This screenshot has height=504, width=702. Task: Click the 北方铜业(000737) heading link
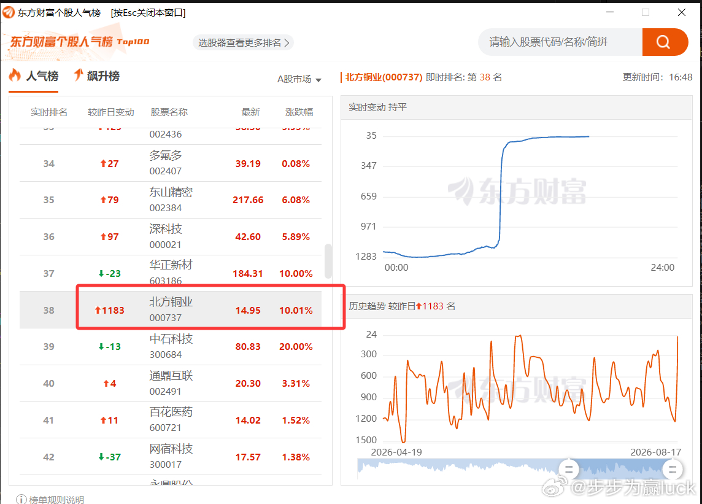coord(384,77)
